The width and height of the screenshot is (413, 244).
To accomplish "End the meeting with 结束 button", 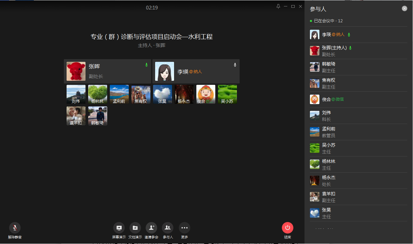I will [x=287, y=228].
